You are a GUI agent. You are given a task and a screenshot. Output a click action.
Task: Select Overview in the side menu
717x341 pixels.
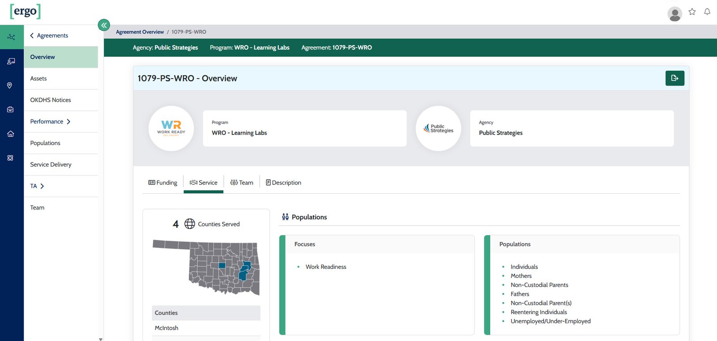click(61, 57)
